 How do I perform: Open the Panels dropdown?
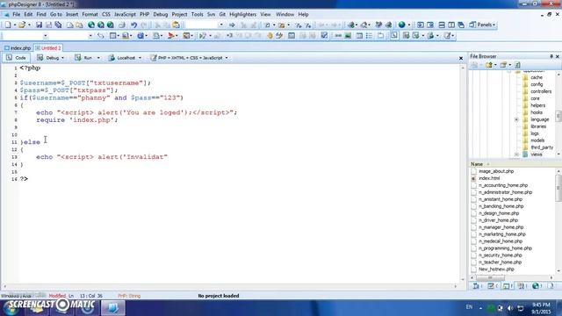tap(482, 25)
